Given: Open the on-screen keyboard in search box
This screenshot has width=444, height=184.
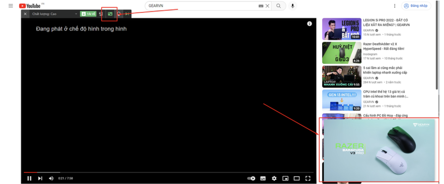Looking at the screenshot, I should pyautogui.click(x=261, y=6).
